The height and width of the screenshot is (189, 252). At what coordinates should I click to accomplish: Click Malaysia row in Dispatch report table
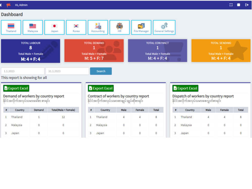pos(210,125)
